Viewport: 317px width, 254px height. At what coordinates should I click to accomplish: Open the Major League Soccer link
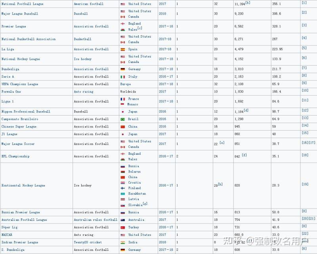18,144
